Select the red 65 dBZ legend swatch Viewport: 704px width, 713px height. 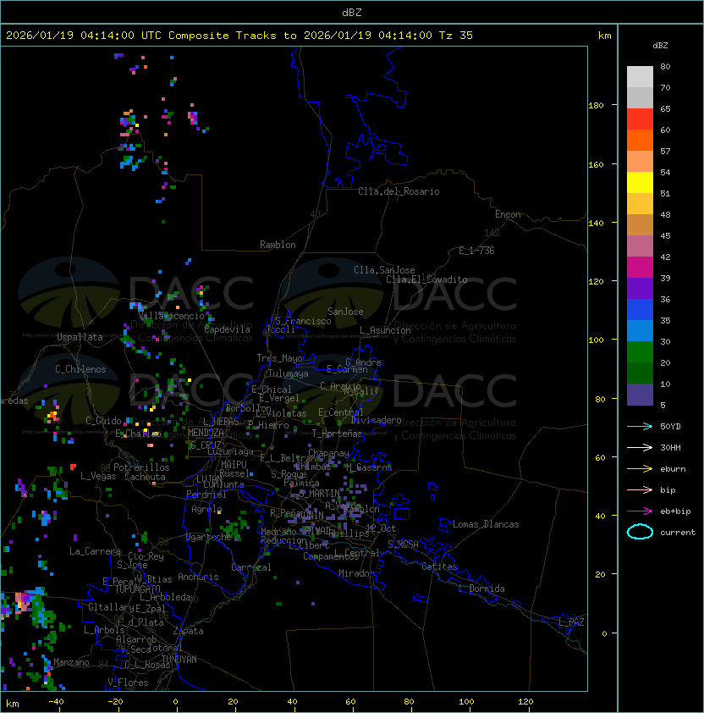click(x=640, y=119)
